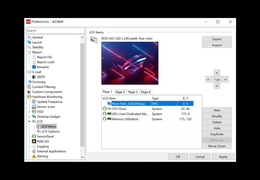This screenshot has width=260, height=180.
Task: Click the SensorPanel gauge icon
Action: tap(34, 136)
